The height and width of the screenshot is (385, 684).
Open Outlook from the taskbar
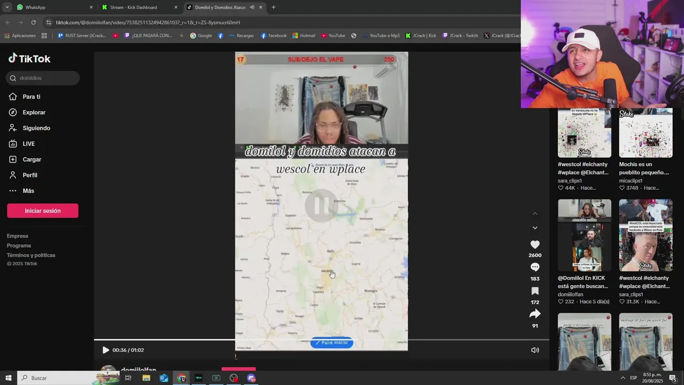pyautogui.click(x=164, y=378)
